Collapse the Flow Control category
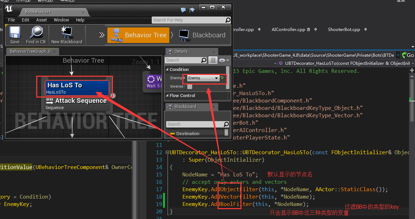415x219 pixels. point(167,96)
